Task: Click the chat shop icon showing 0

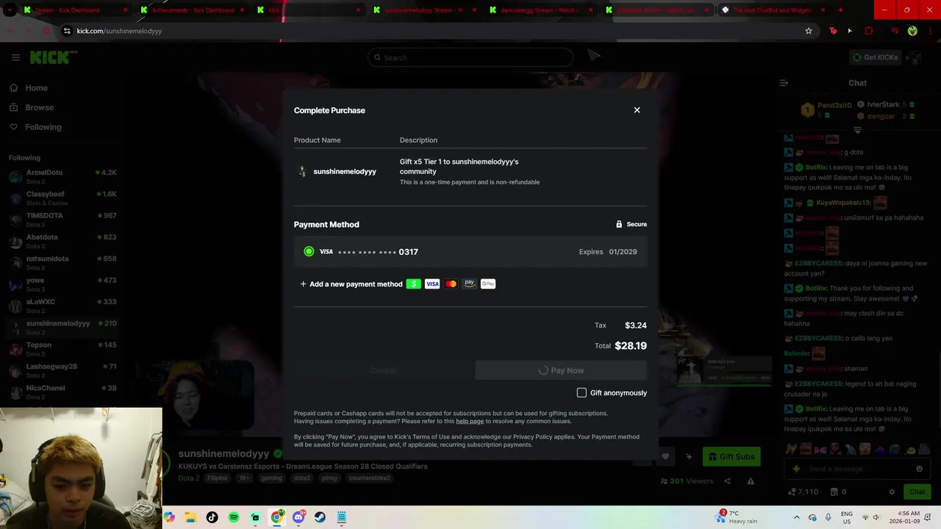Action: click(x=838, y=492)
